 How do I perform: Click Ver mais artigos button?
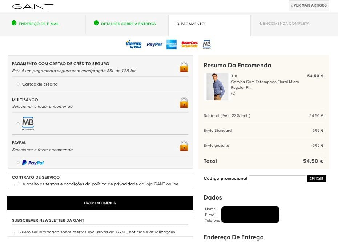coord(309,5)
